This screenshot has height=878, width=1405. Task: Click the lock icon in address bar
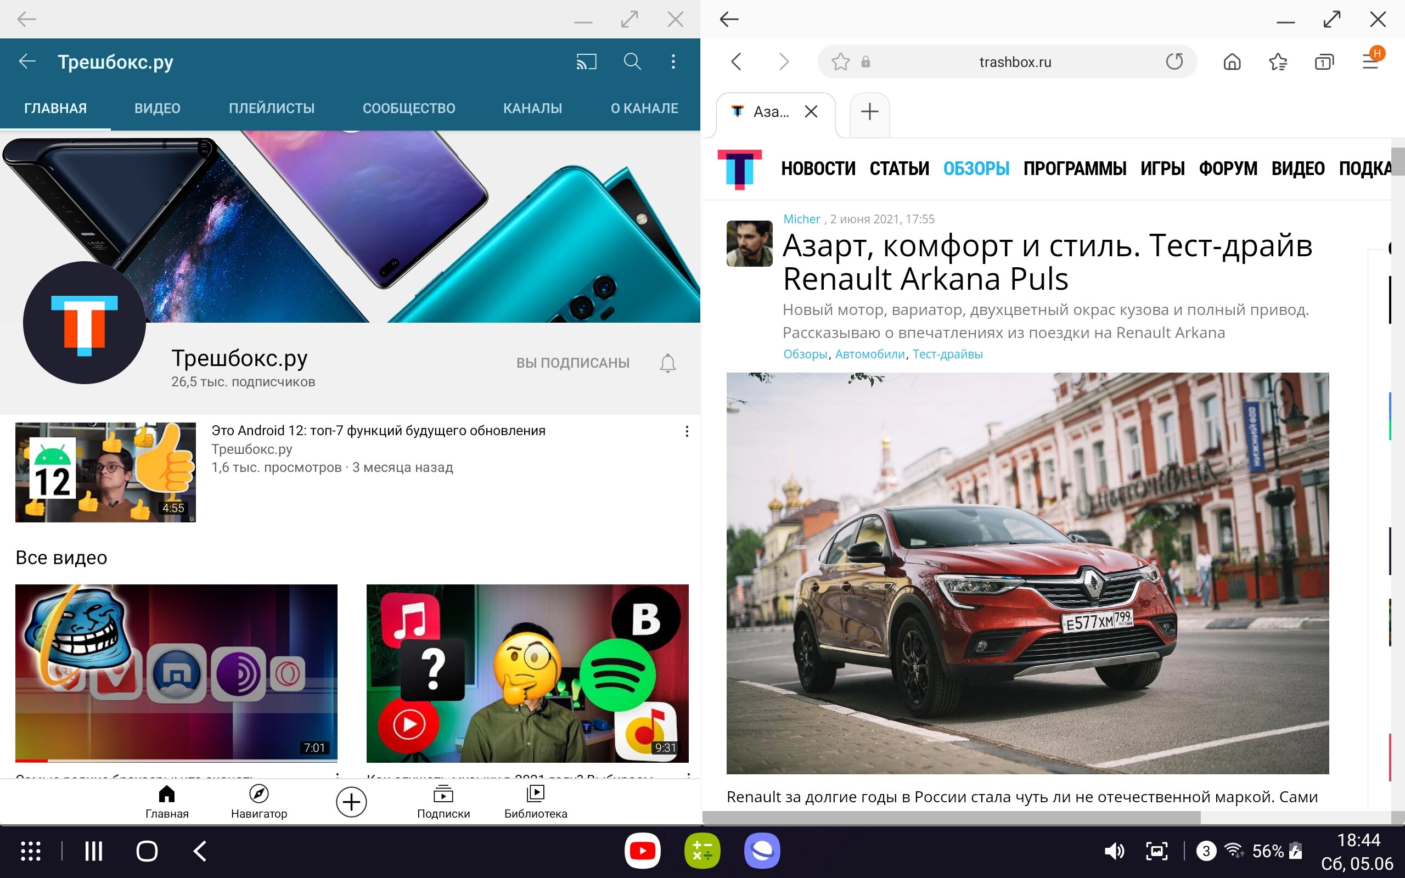pos(866,61)
